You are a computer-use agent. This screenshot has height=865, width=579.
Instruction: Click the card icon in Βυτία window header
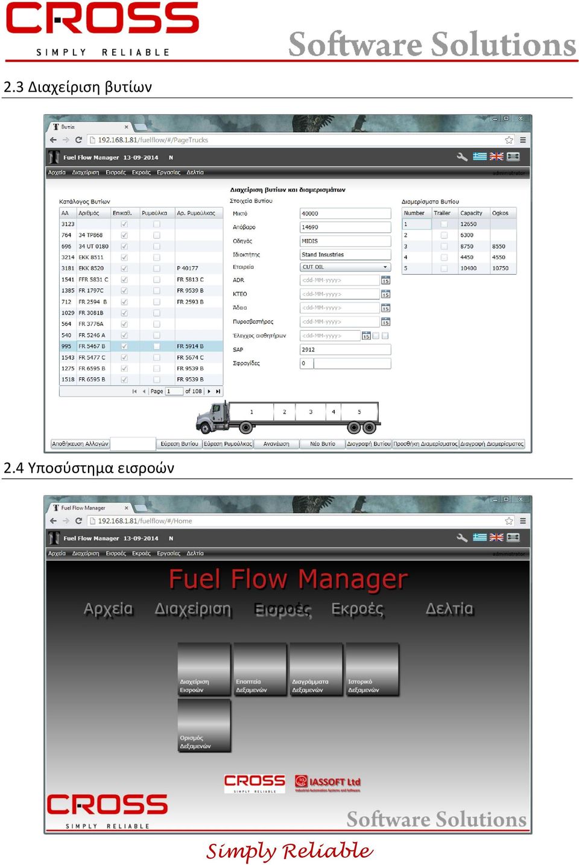pyautogui.click(x=513, y=156)
